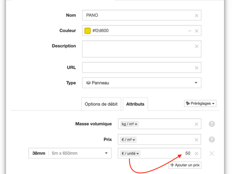Clear the Description field with its X icon

click(196, 46)
